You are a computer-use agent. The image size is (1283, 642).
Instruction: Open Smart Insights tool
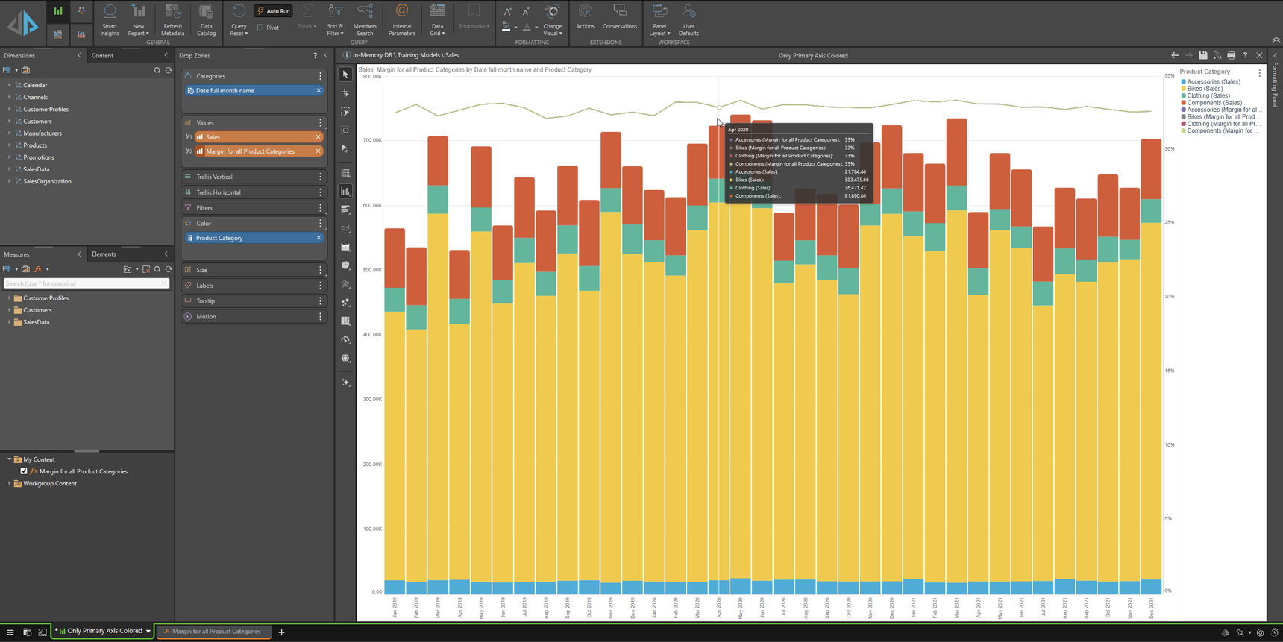point(110,19)
